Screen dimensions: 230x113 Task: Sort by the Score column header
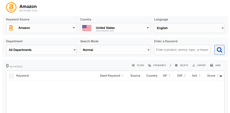[x=211, y=76]
